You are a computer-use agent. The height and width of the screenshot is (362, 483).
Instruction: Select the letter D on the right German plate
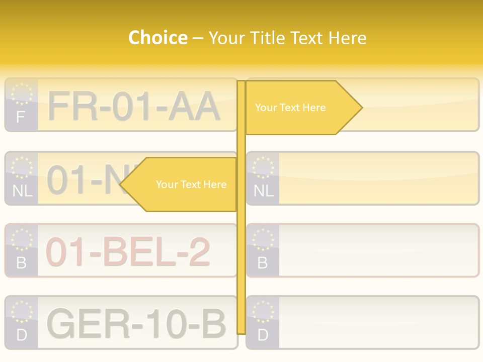pyautogui.click(x=263, y=335)
